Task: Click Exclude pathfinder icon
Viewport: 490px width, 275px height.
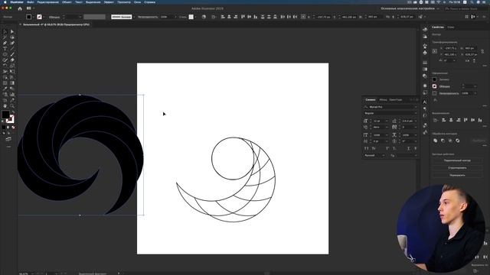Action: click(x=458, y=141)
